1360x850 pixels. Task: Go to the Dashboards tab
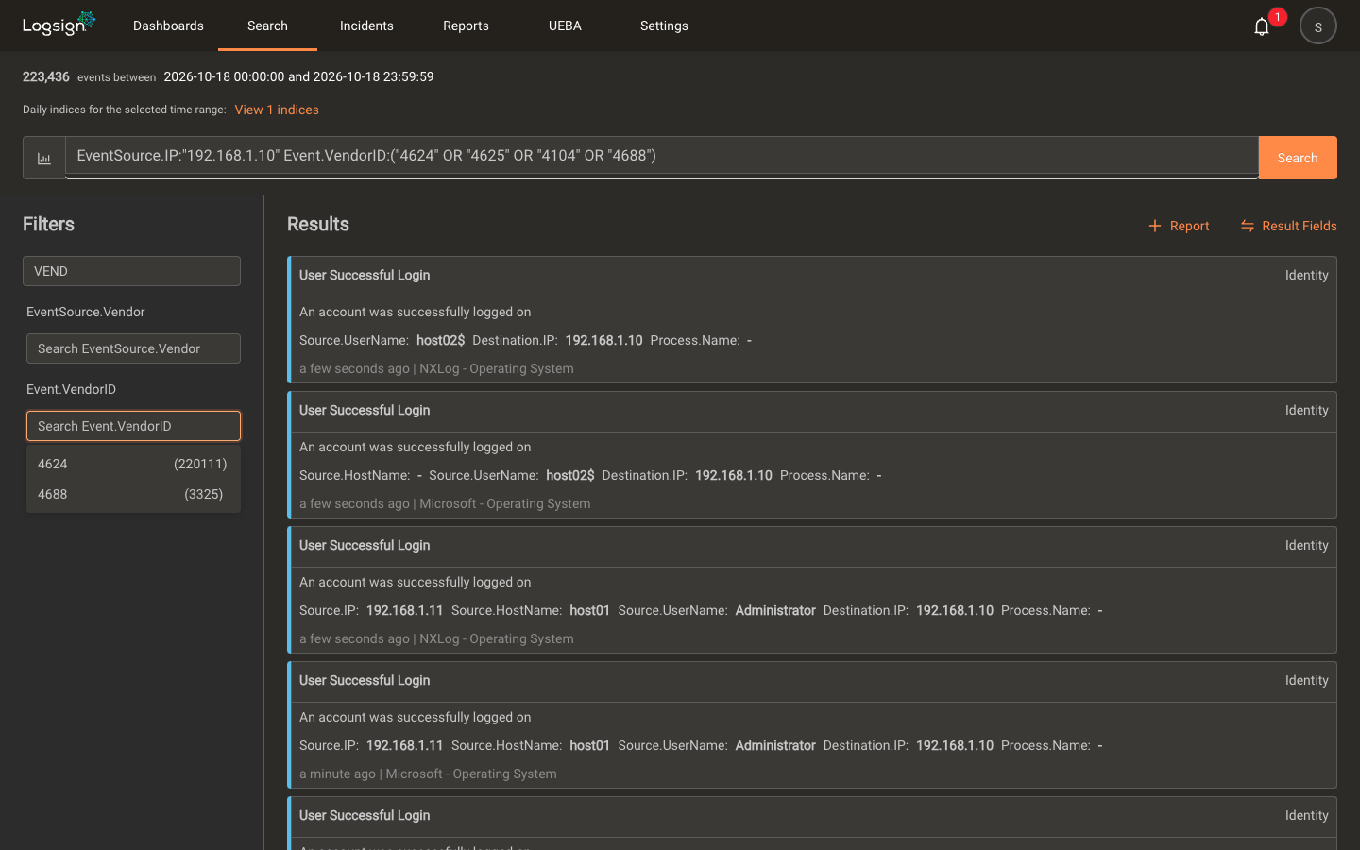coord(168,25)
